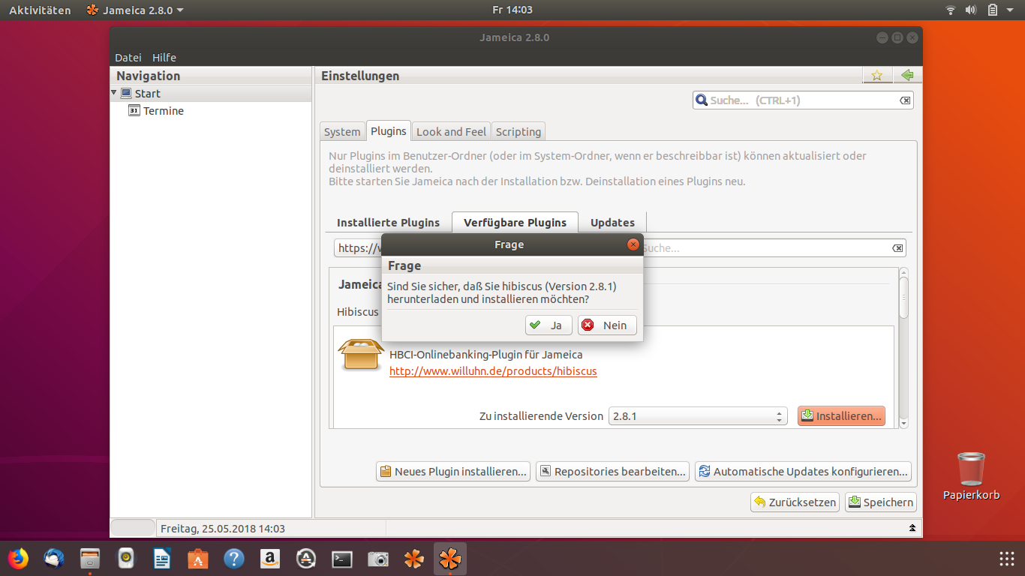Click the hibiscus package box icon
The height and width of the screenshot is (576, 1025).
[362, 355]
